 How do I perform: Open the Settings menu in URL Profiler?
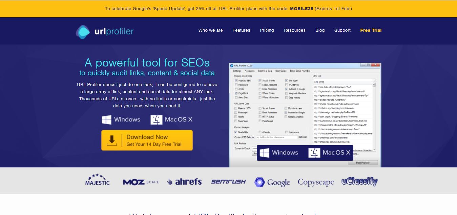[x=237, y=71]
